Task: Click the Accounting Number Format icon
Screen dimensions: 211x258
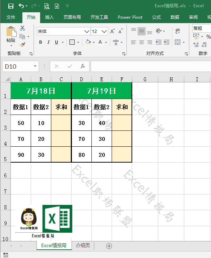Action: coord(196,36)
